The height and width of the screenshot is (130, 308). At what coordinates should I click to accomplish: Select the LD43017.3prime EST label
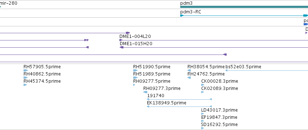click(219, 110)
